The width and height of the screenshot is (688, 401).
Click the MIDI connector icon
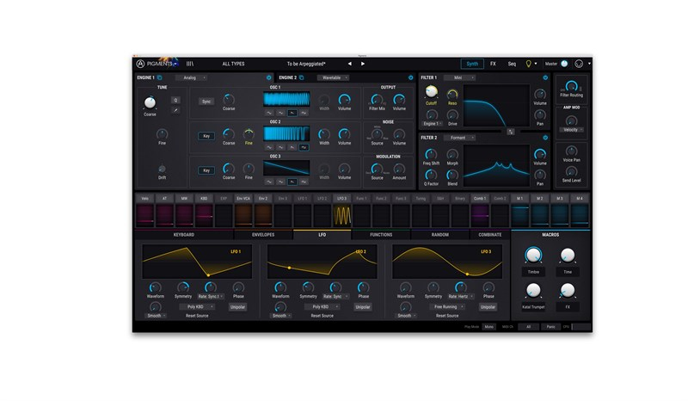[579, 65]
